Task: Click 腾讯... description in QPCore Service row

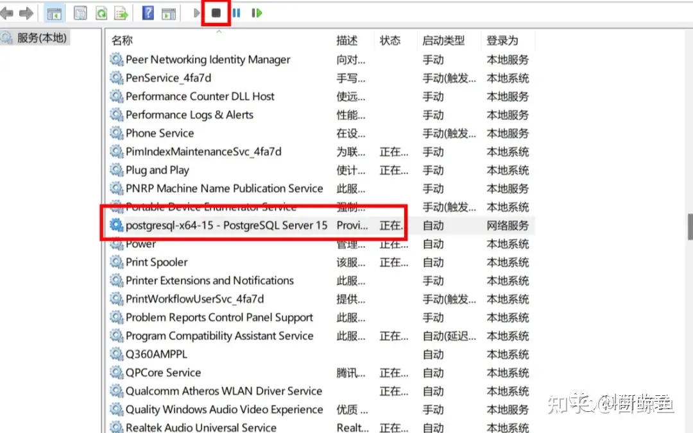Action: 351,373
